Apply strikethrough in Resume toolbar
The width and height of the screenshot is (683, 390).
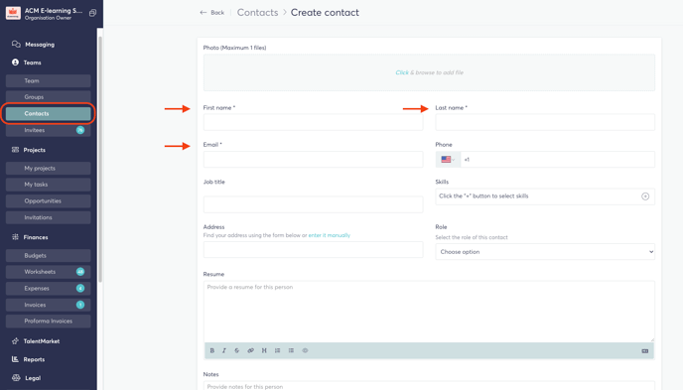[x=237, y=350]
